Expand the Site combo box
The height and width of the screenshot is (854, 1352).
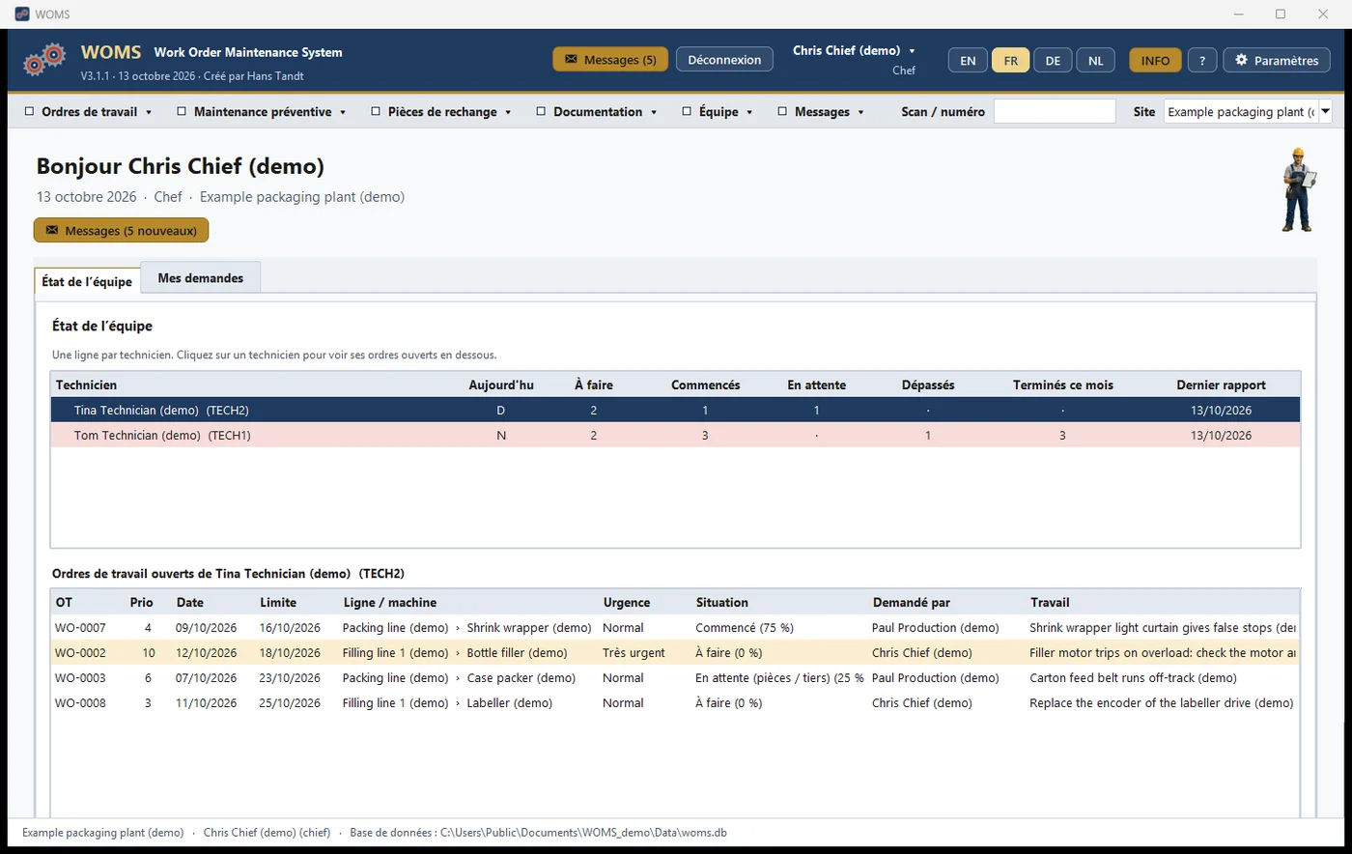pos(1325,112)
